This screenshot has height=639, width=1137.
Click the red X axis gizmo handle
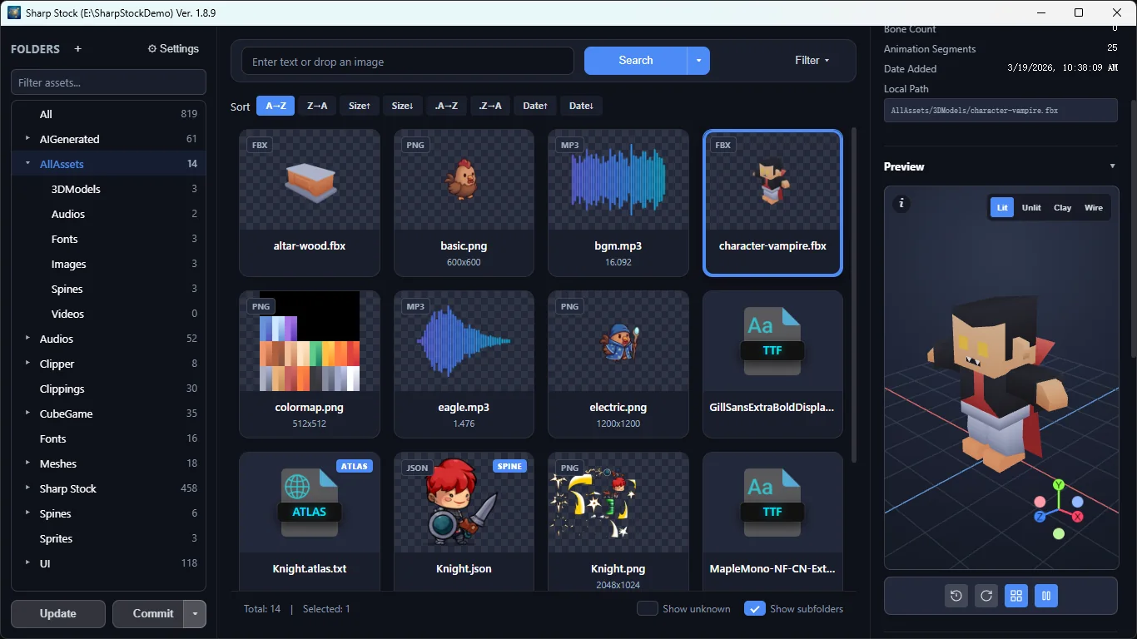pos(1078,517)
